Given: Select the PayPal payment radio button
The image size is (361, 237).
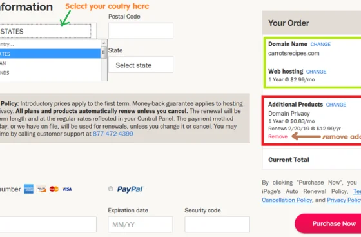Looking at the screenshot, I should click(111, 189).
